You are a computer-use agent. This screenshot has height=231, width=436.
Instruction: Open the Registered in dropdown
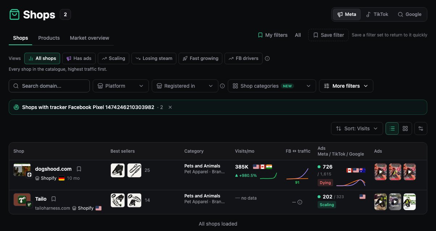point(185,86)
